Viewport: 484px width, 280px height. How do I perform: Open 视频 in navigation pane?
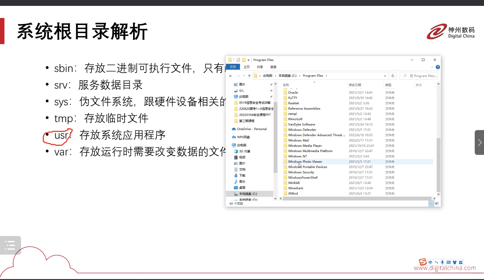click(x=242, y=157)
